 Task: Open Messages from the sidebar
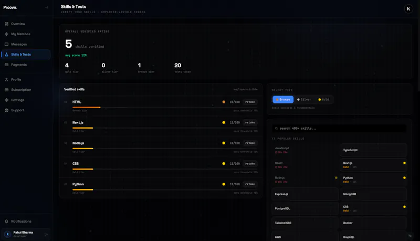pos(25,44)
